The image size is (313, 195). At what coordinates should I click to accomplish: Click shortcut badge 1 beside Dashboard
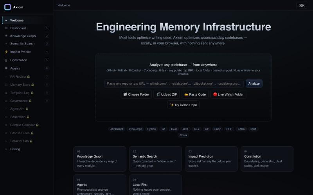[x=47, y=28]
